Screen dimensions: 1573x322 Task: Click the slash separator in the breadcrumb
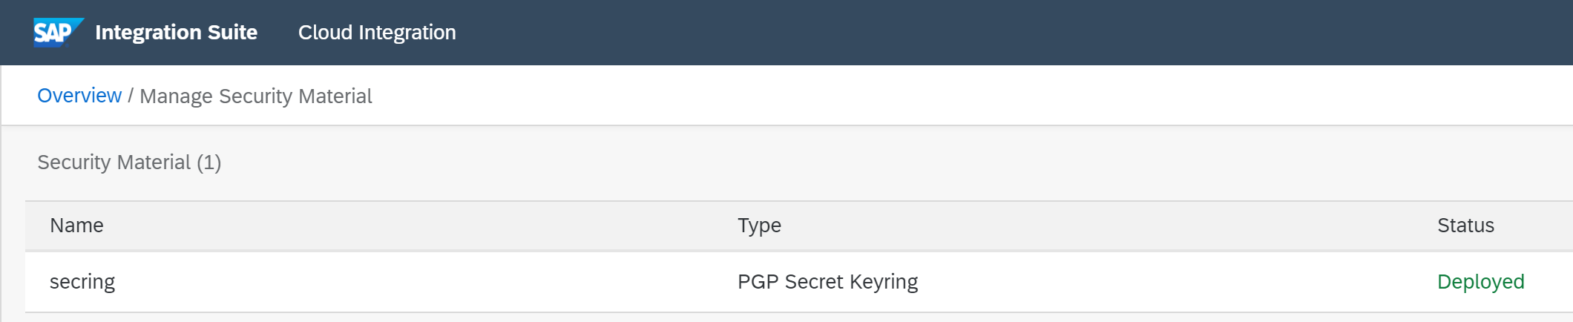pyautogui.click(x=131, y=96)
